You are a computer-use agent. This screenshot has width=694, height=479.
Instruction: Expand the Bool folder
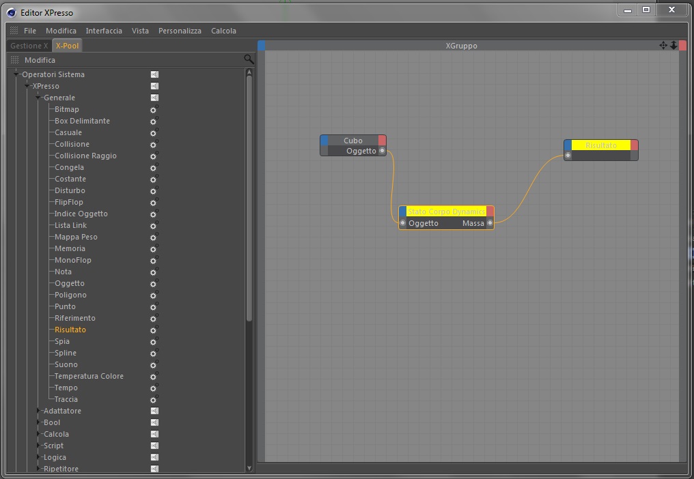tap(38, 422)
